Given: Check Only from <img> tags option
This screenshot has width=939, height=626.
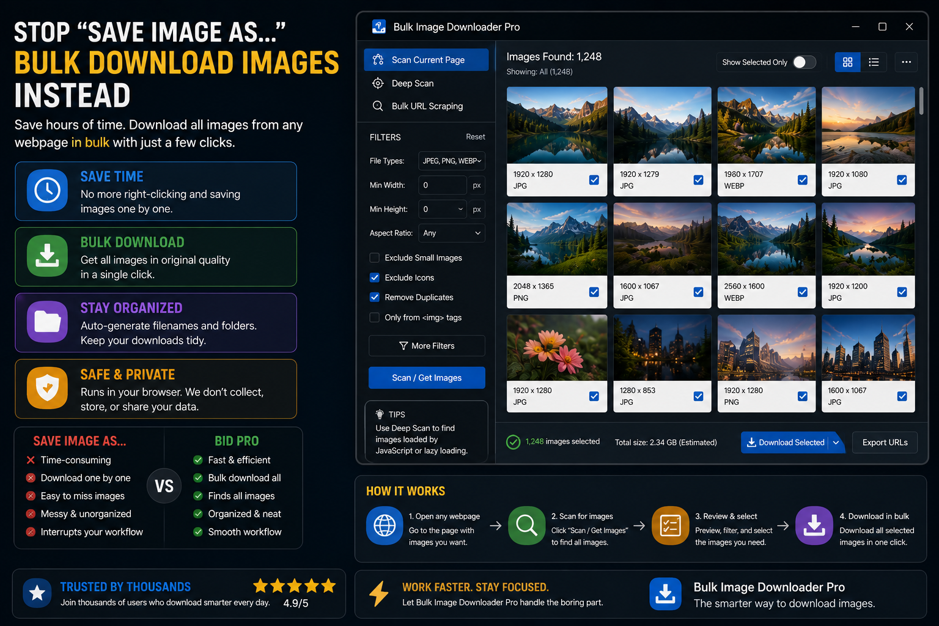Looking at the screenshot, I should pos(375,317).
